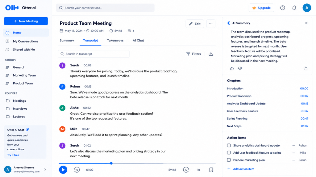Skip forward 10 seconds
Image resolution: width=316 pixels, height=177 pixels.
(186, 170)
